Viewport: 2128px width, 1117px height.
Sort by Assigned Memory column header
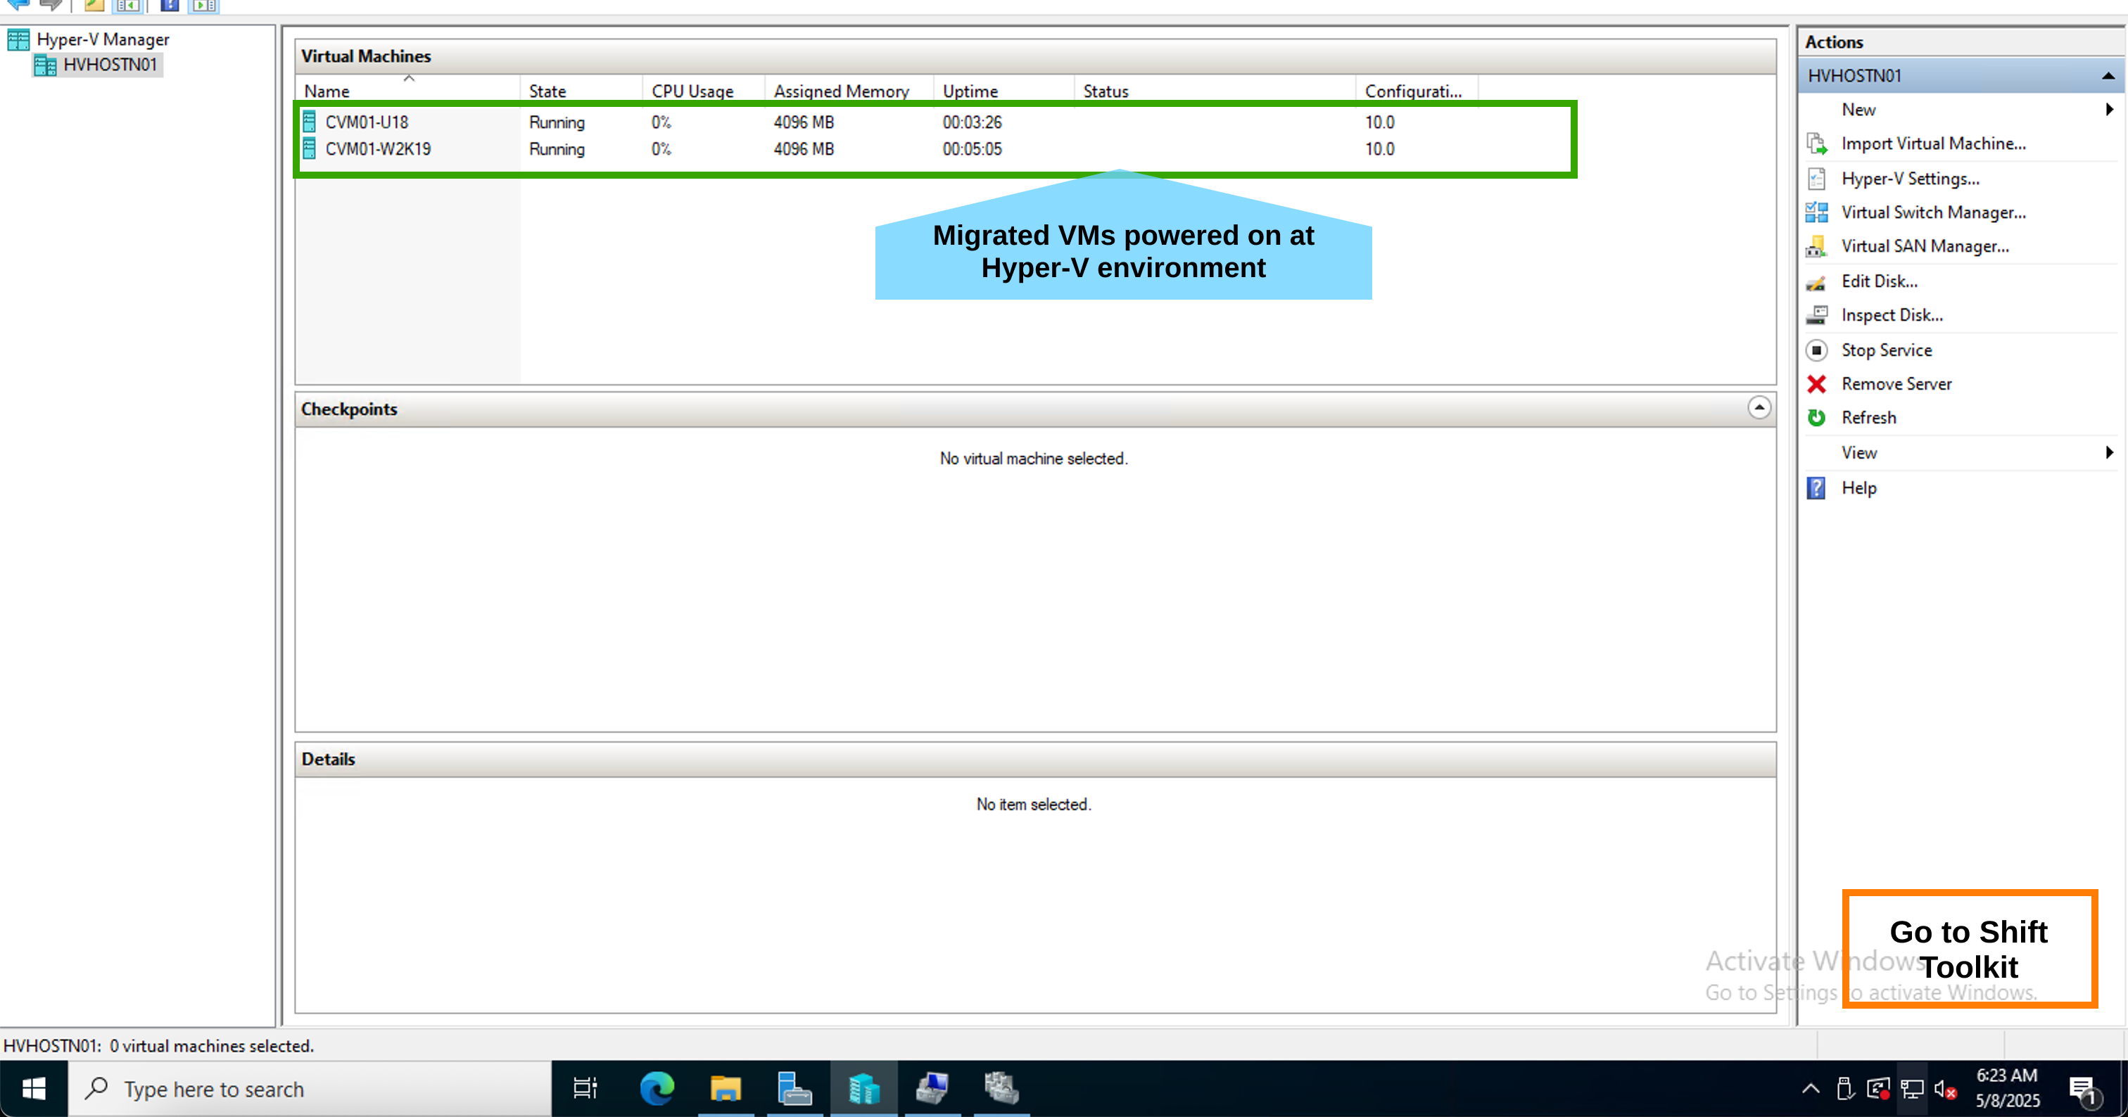849,90
